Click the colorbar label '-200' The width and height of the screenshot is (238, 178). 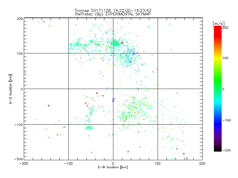click(226, 150)
